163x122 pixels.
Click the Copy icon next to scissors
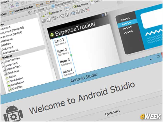(17, 4)
